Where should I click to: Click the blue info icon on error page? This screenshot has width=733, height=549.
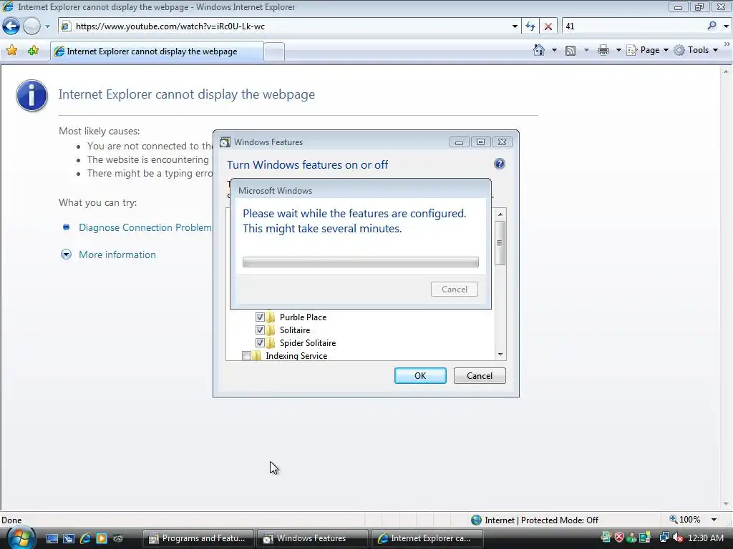(x=31, y=95)
